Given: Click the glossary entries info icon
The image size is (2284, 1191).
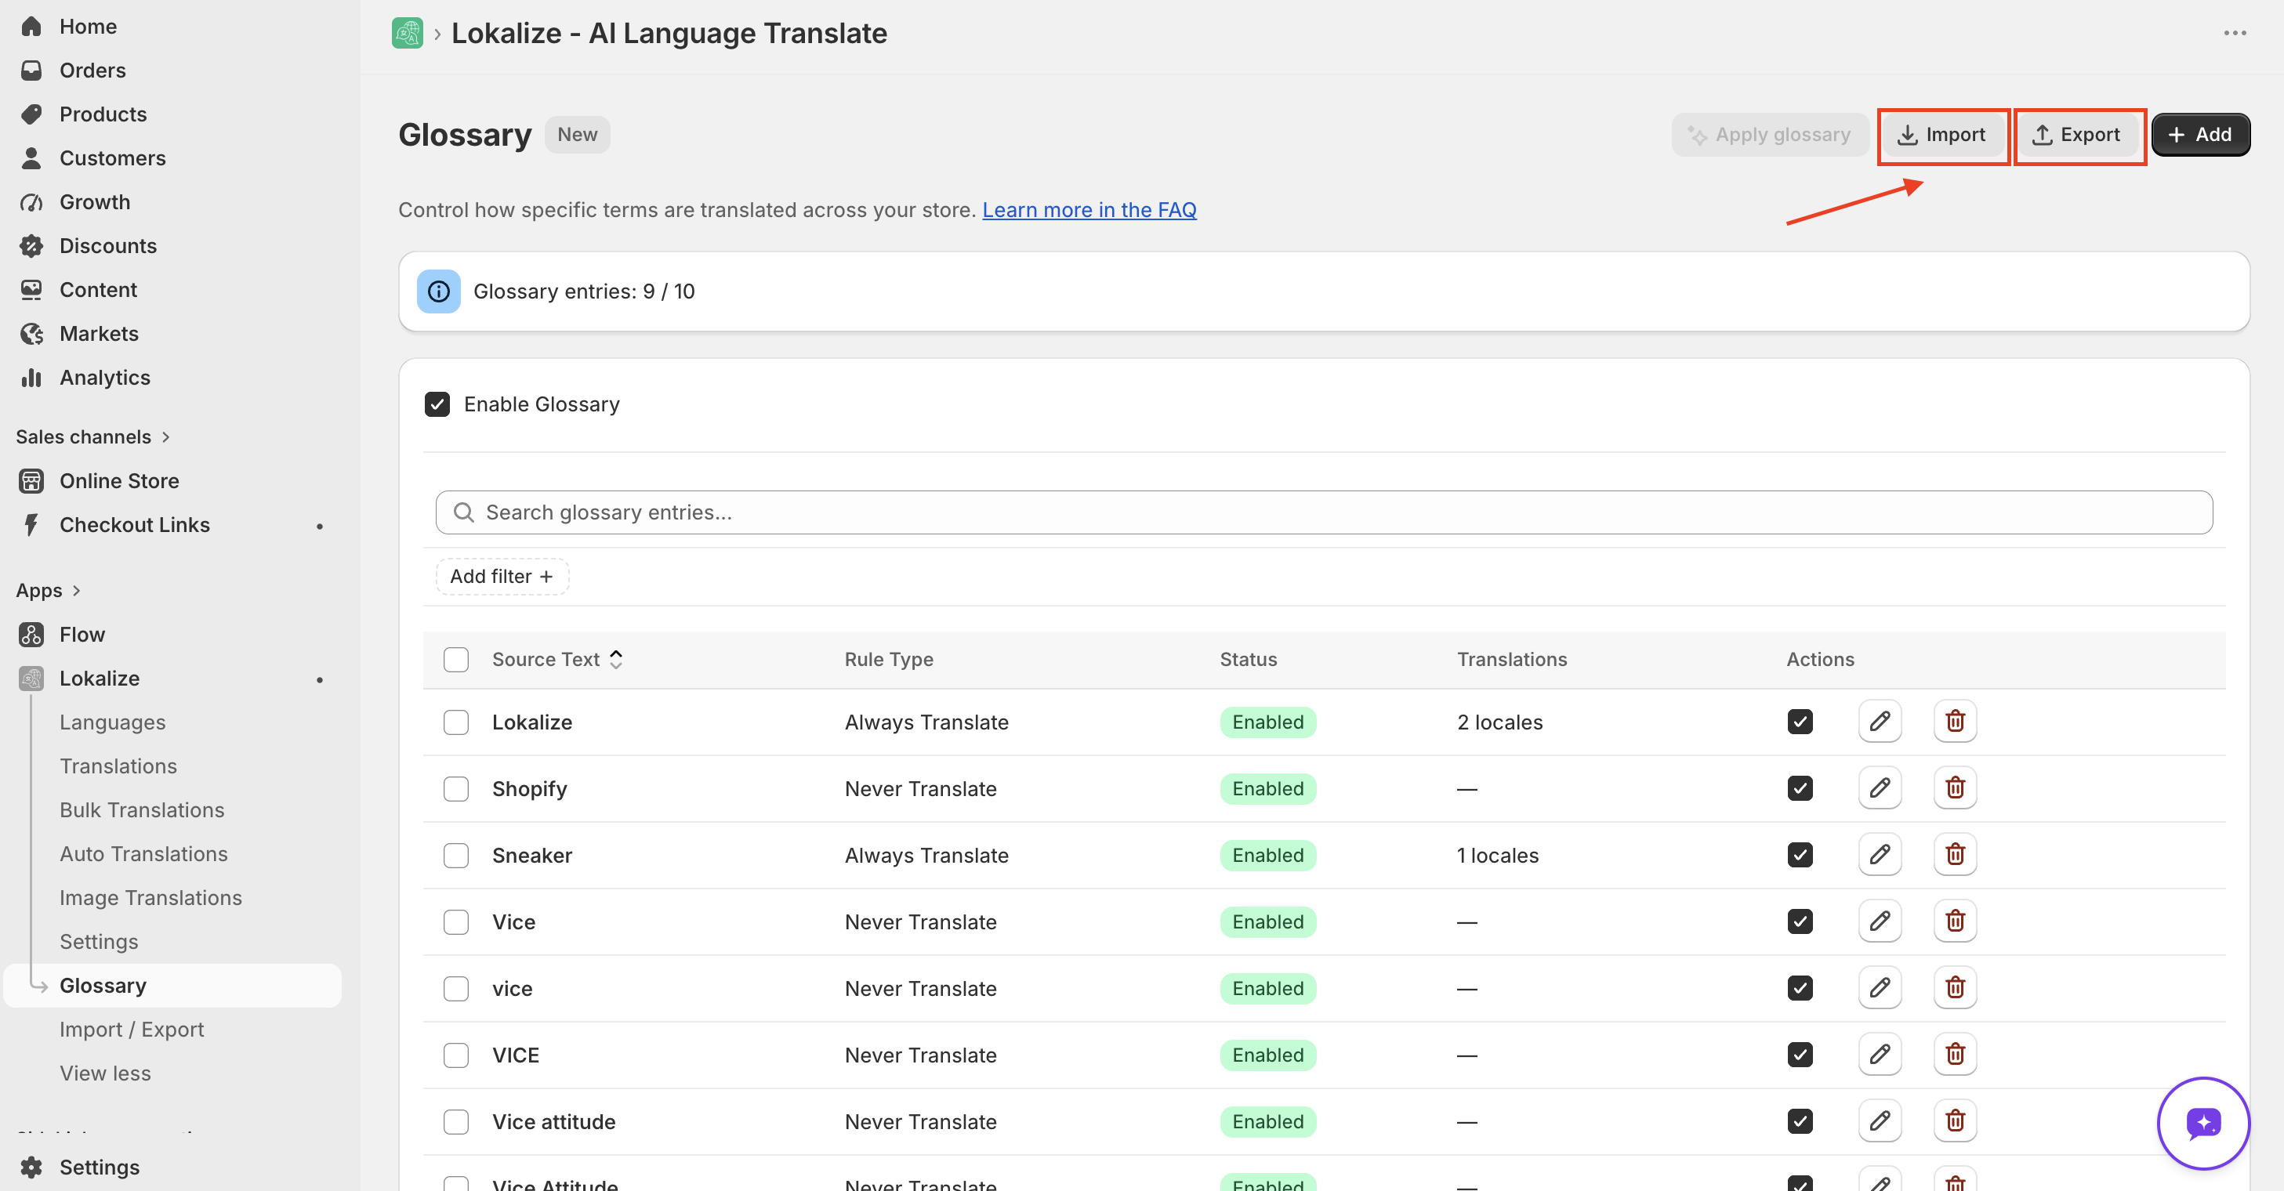Looking at the screenshot, I should [438, 291].
